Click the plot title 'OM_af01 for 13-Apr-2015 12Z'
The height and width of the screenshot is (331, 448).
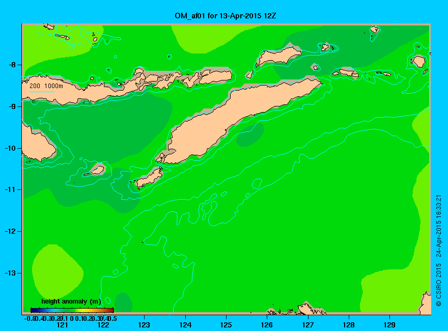[x=225, y=15]
